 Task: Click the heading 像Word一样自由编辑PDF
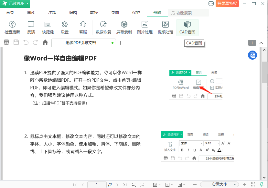click(x=60, y=58)
